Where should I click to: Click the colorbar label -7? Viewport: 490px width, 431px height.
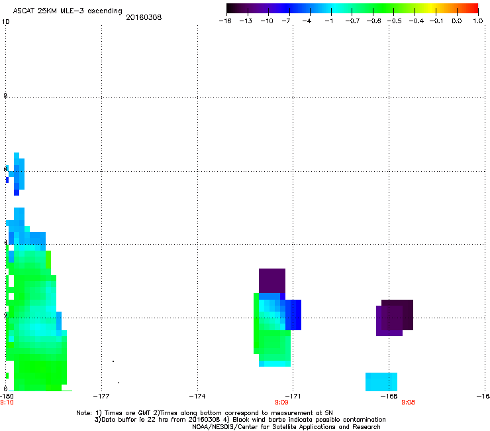tap(285, 21)
